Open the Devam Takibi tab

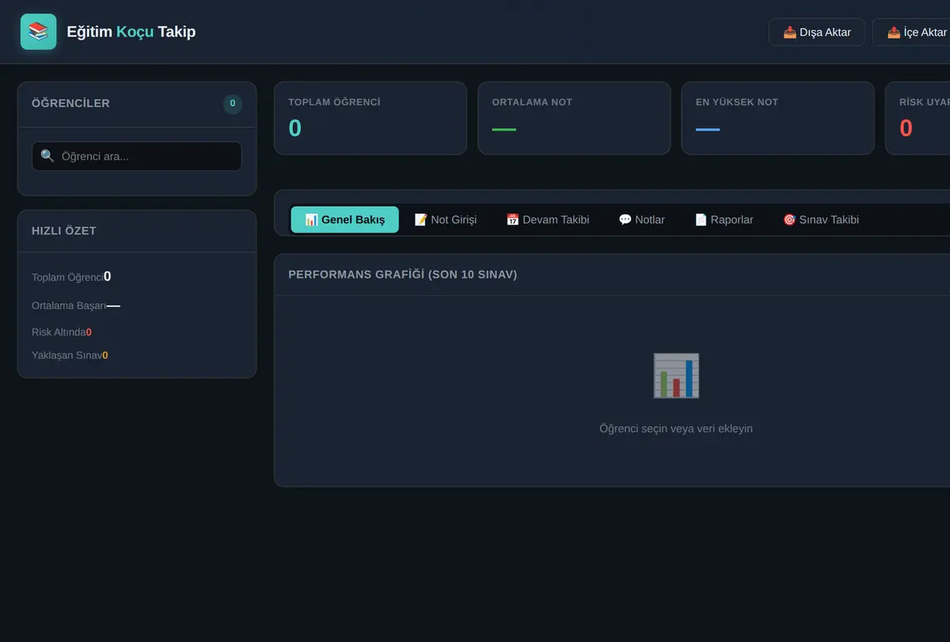point(548,219)
